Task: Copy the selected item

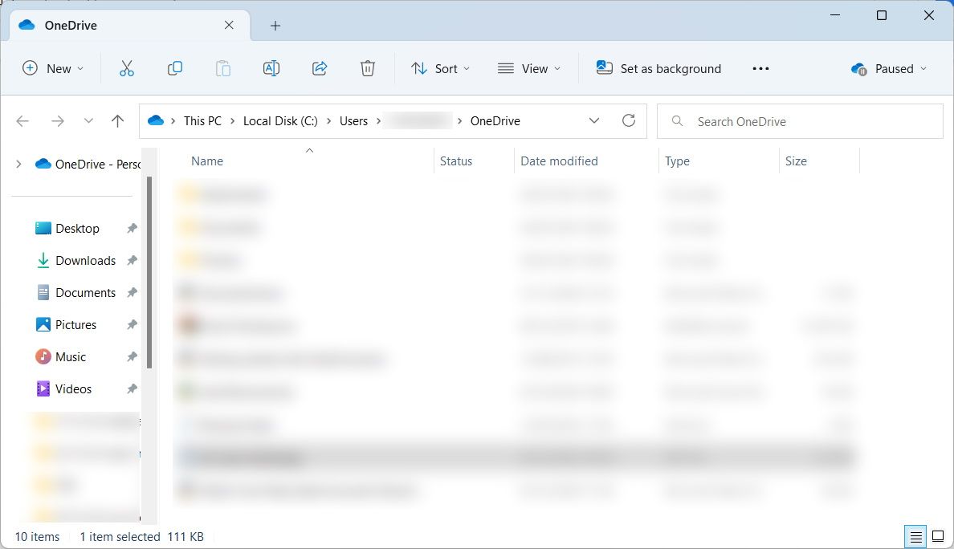Action: point(174,69)
